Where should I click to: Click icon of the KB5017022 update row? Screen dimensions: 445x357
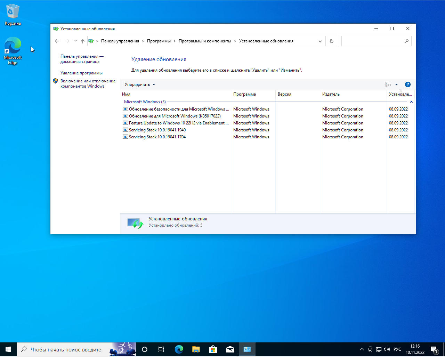tap(126, 116)
